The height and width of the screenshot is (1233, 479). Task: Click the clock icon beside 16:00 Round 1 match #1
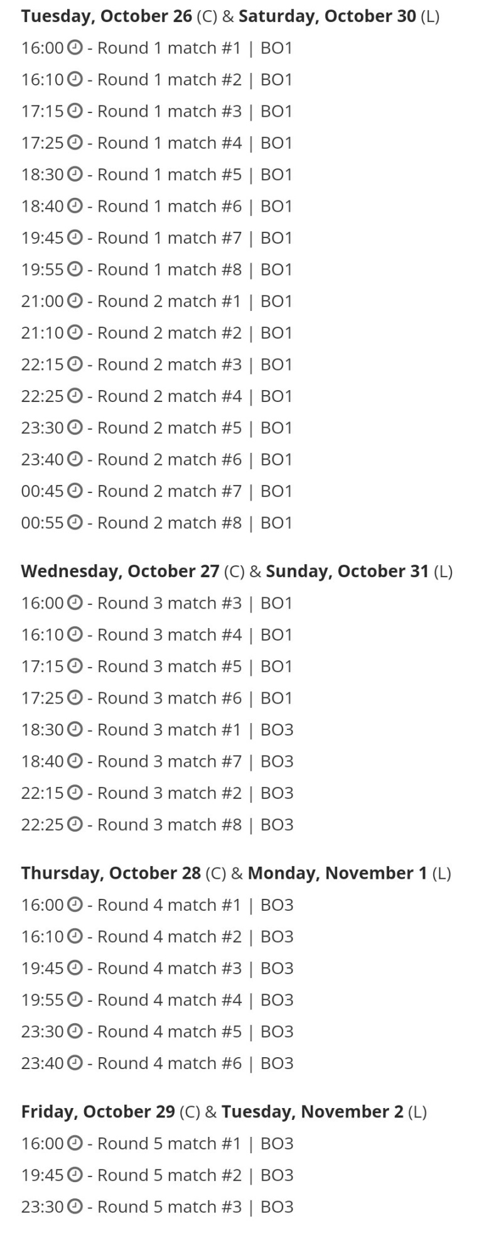[75, 47]
